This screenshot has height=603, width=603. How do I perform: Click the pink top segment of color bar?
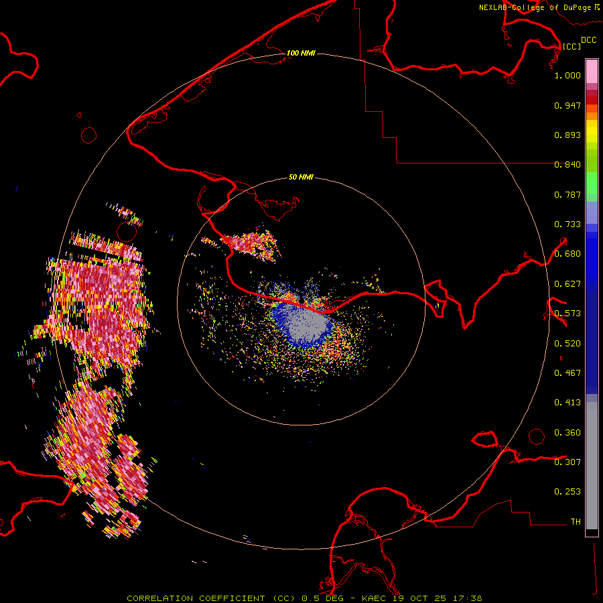click(x=592, y=72)
